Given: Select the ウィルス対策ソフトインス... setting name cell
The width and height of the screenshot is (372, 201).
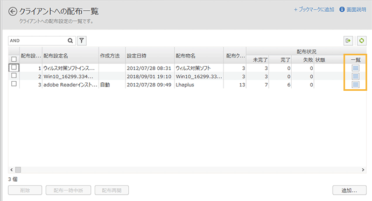Looking at the screenshot, I should coord(71,68).
